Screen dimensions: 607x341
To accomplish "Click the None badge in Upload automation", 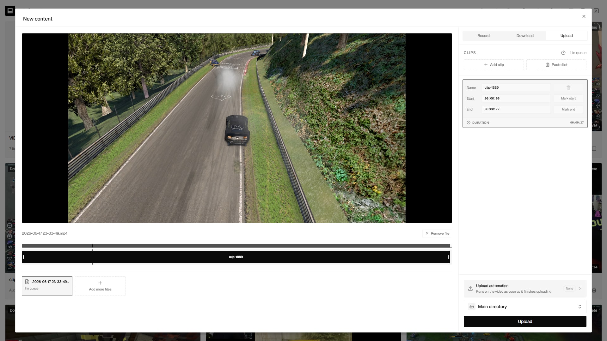I will [x=569, y=289].
